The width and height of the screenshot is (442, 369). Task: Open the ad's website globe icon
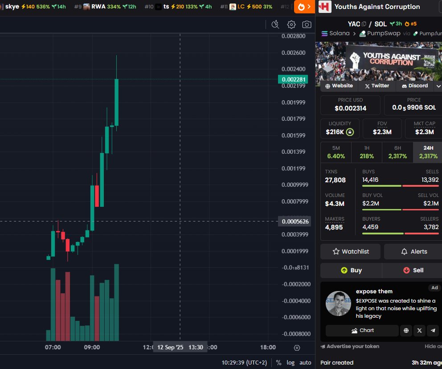click(406, 331)
